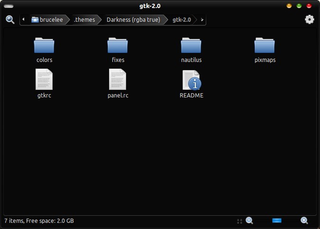Image resolution: width=320 pixels, height=229 pixels.
Task: Click the "colors" folder label
Action: 44,60
